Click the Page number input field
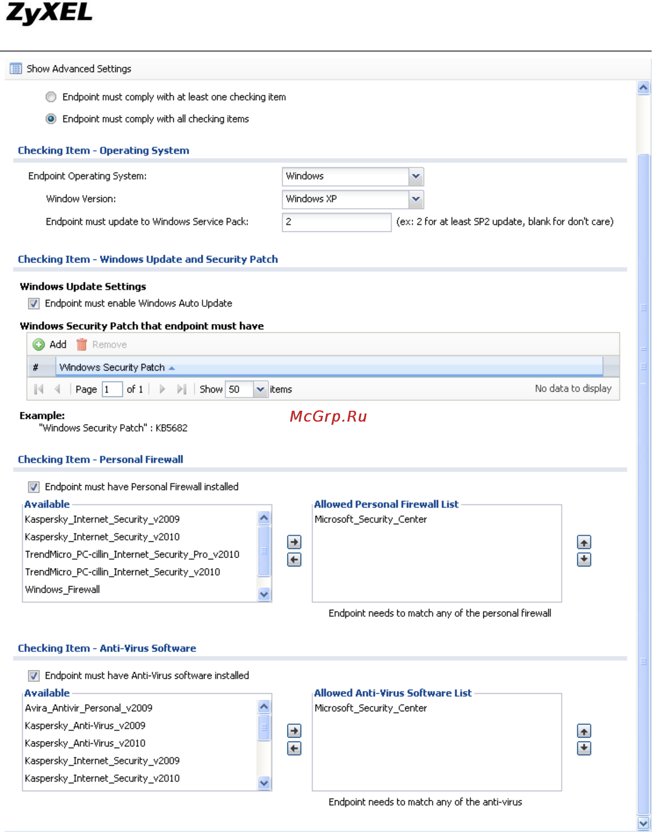 [x=112, y=389]
